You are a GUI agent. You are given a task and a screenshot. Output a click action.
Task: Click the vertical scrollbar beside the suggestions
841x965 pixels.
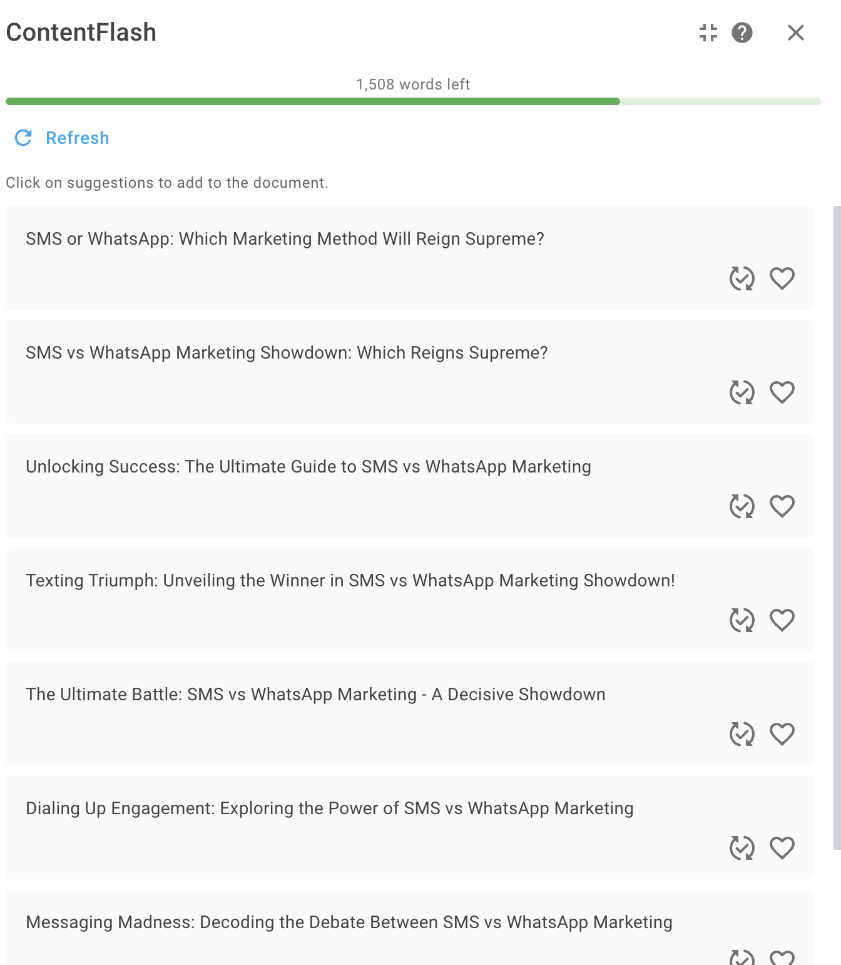click(x=837, y=528)
